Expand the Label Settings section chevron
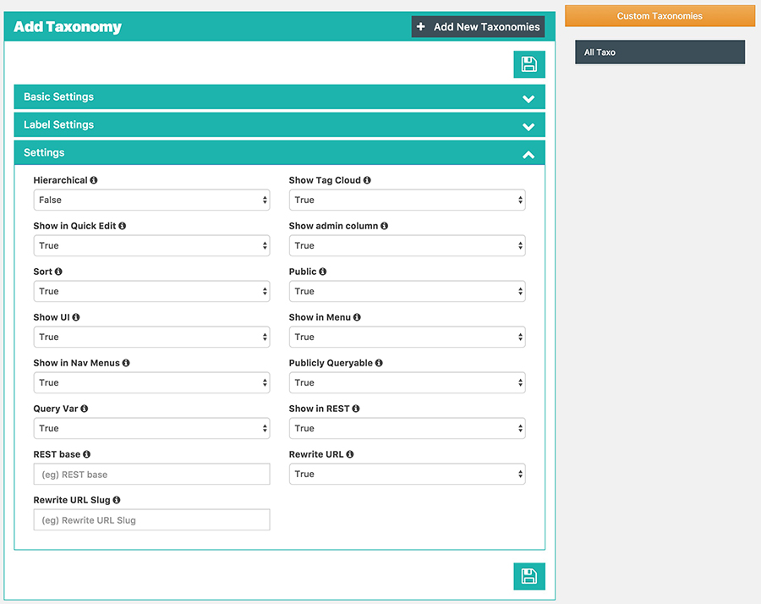This screenshot has width=761, height=604. [528, 127]
